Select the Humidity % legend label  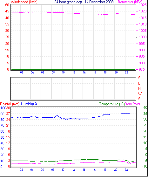[29, 104]
